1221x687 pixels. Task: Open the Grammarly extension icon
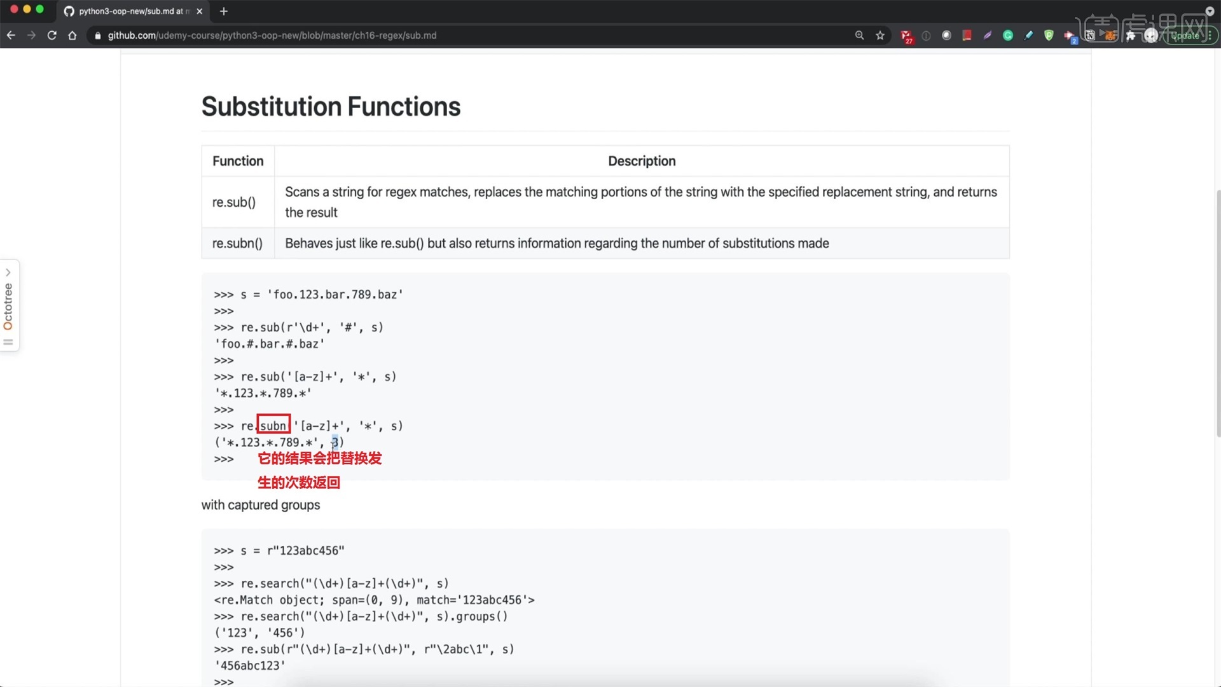coord(1009,36)
